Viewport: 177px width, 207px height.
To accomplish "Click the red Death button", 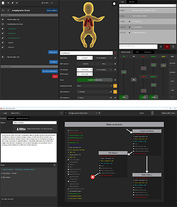I will pos(55,76).
